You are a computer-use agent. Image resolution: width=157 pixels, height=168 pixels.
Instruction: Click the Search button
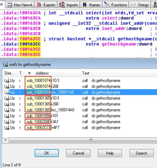coord(141,153)
